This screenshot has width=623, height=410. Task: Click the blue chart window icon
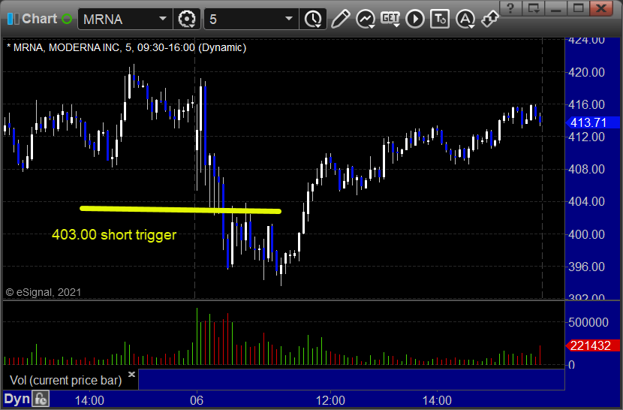point(13,19)
